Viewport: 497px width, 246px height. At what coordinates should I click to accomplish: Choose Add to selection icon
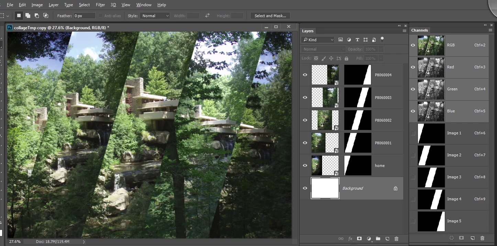pyautogui.click(x=28, y=15)
